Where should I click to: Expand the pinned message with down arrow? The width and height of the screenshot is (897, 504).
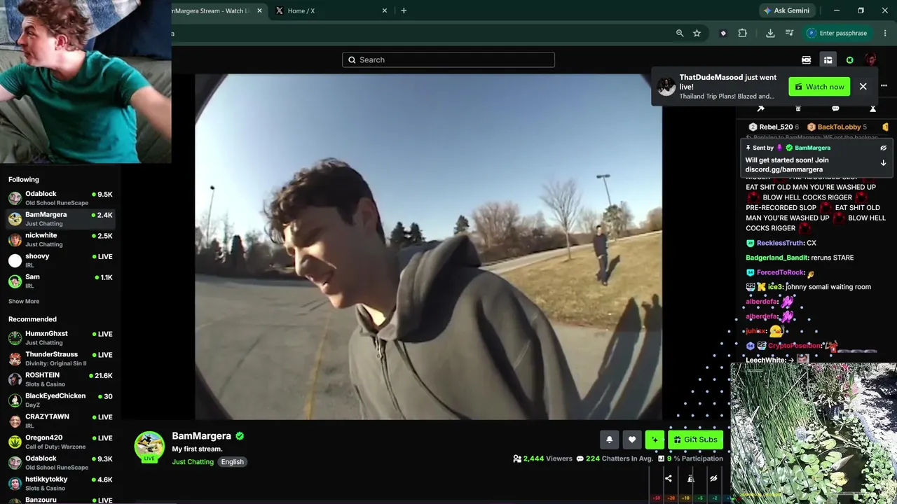coord(883,163)
